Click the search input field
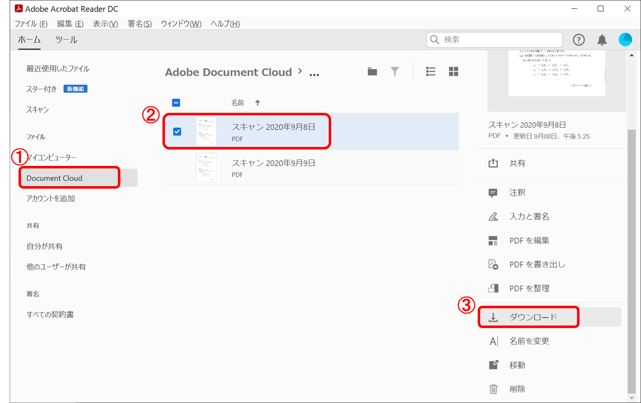Viewport: 641px width, 403px height. (x=495, y=40)
